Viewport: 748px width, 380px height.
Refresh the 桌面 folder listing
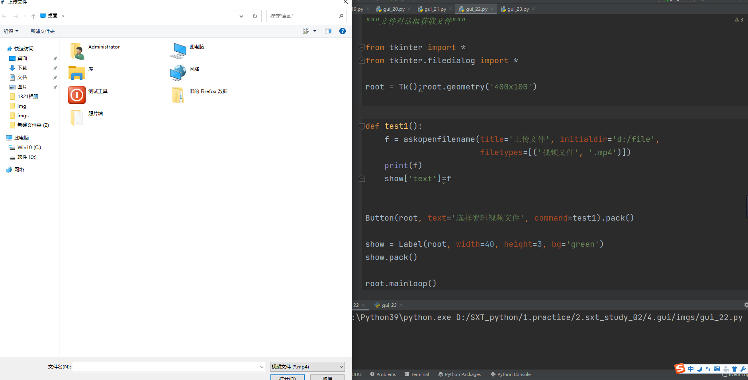[x=255, y=16]
